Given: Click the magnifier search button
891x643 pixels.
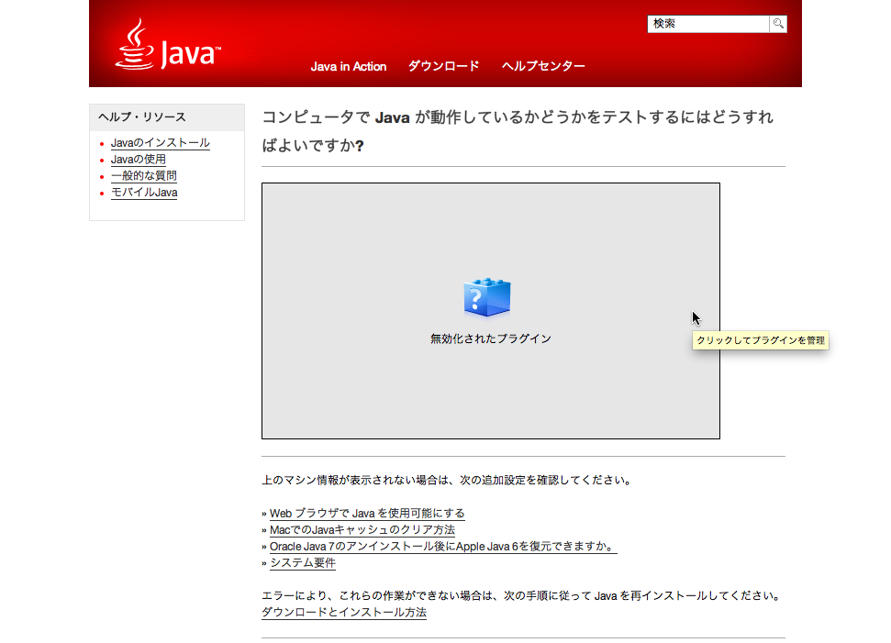Looking at the screenshot, I should 778,24.
